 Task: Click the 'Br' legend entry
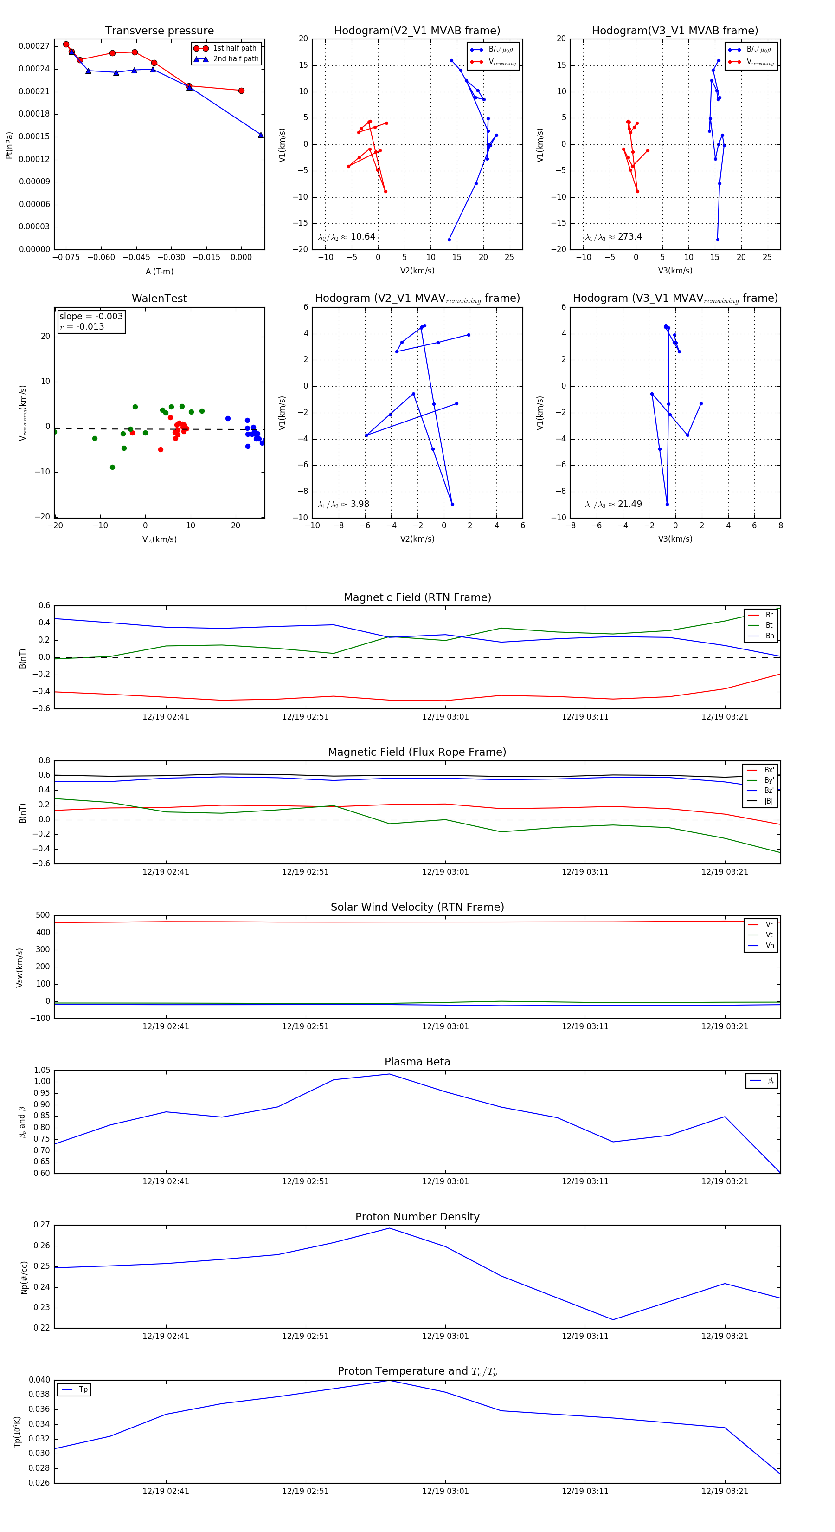[x=761, y=615]
